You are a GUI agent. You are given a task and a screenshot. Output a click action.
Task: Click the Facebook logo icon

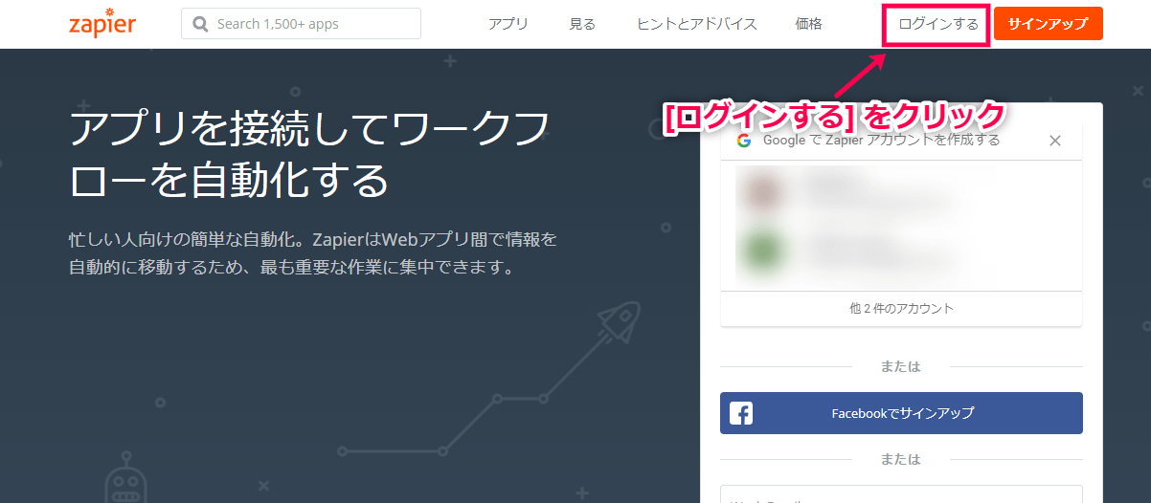coord(741,413)
